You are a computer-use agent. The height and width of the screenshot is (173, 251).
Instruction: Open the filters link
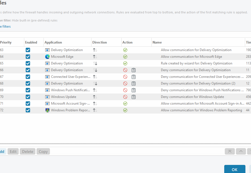click(x=5, y=27)
